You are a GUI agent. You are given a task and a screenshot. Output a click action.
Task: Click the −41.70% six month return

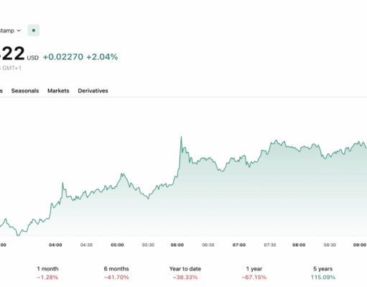tap(116, 278)
